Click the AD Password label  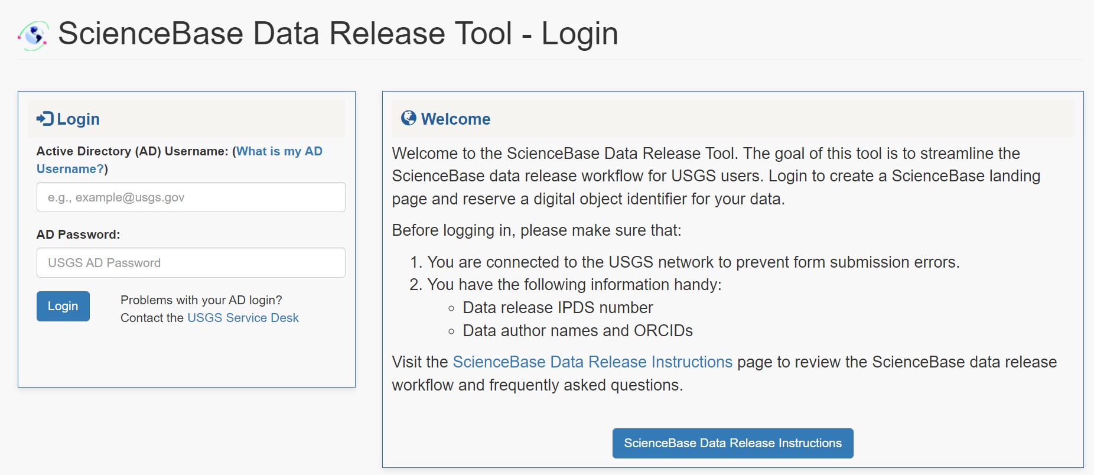[78, 235]
